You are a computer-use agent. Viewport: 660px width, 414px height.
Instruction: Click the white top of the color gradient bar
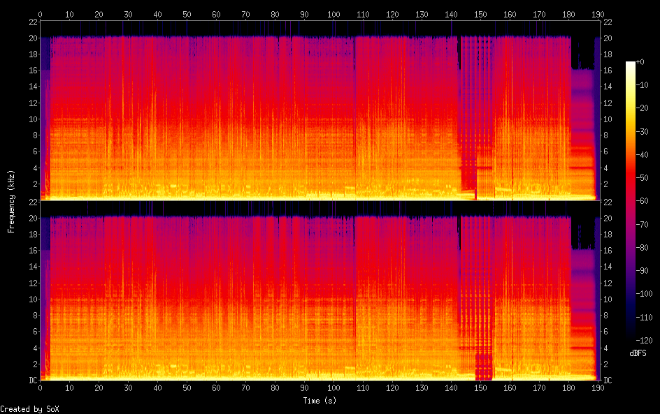click(631, 64)
